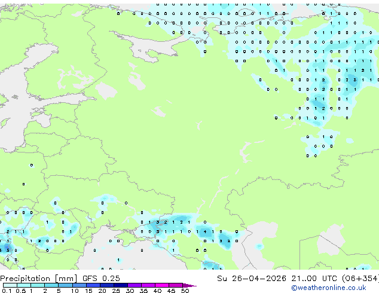The height and width of the screenshot is (293, 379).
Task: Click the "21..00 UTC" time label
Action: point(314,279)
